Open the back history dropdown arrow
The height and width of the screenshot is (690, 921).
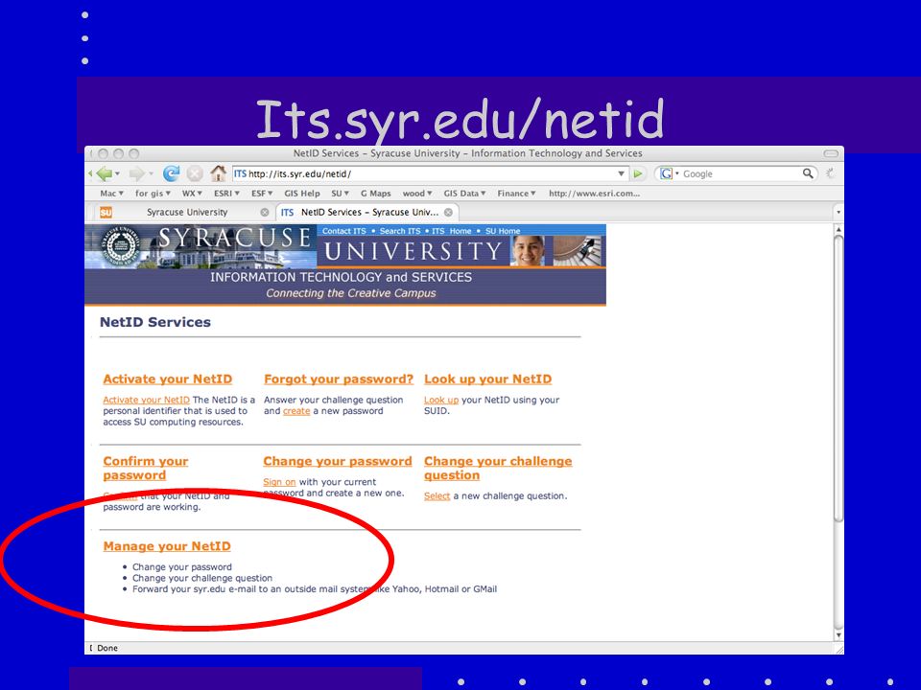[117, 174]
